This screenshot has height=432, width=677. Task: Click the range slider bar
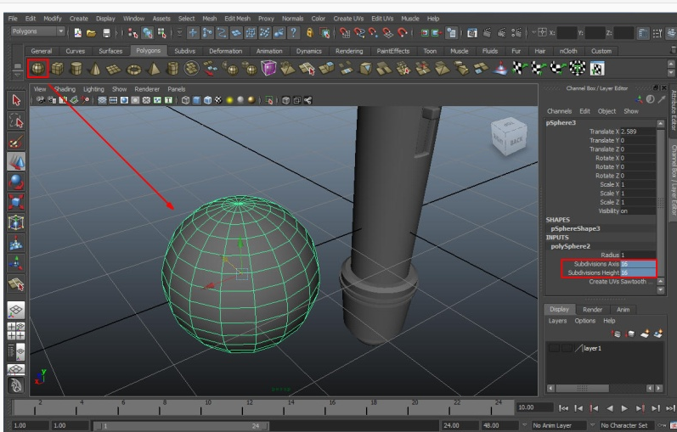(181, 426)
